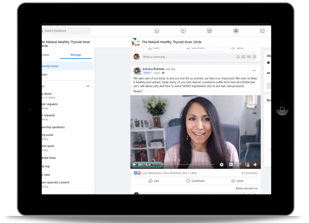Click the eye visibility icon in About panel
The width and height of the screenshot is (309, 223).
pyautogui.click(x=268, y=73)
